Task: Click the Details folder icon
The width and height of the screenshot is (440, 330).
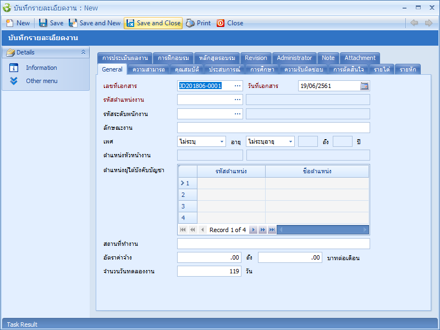Action: click(10, 52)
